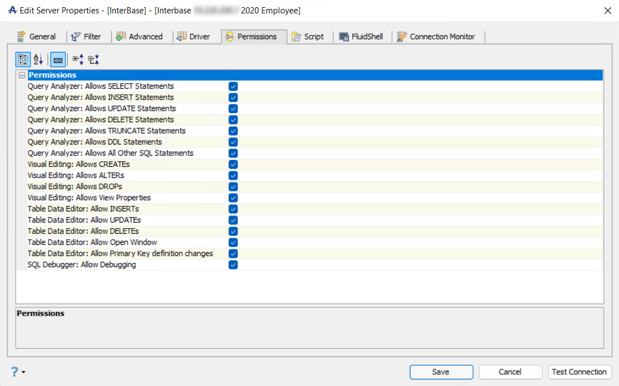Viewport: 619px width, 386px height.
Task: Select 'Query Analyzer: Allows INSERT Statements' row label
Action: [x=101, y=97]
